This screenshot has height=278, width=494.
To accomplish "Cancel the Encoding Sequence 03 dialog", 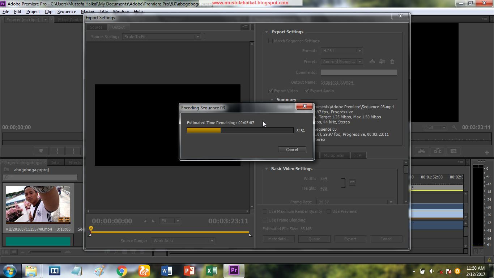I will pos(292,149).
